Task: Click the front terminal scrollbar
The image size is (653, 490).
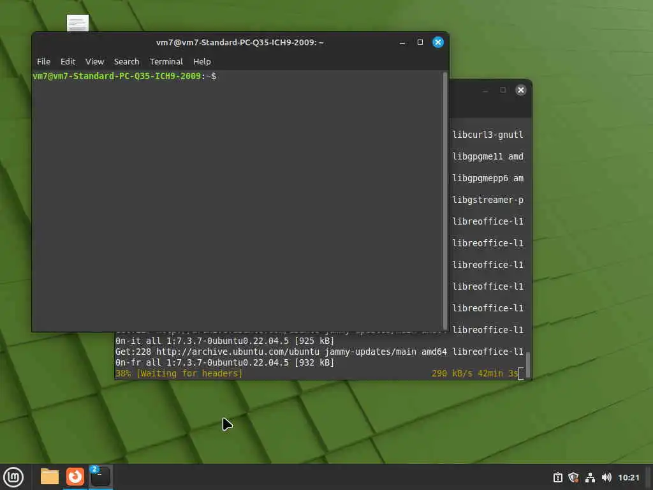Action: pos(444,201)
